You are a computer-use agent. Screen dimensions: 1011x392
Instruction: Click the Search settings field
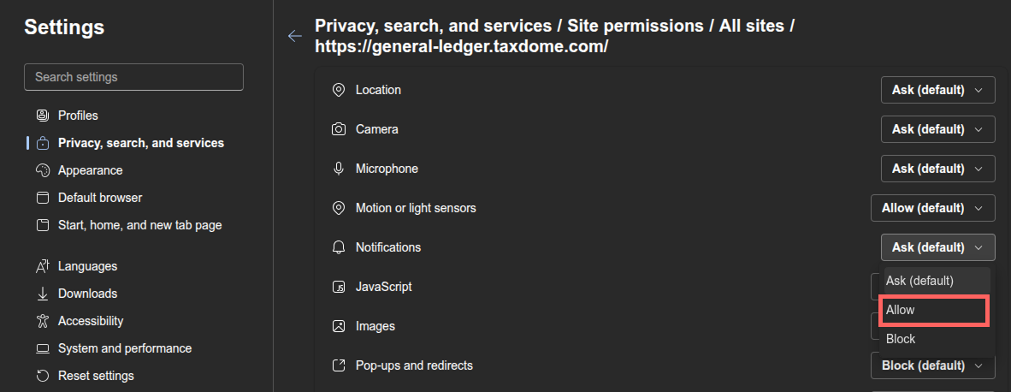(133, 77)
